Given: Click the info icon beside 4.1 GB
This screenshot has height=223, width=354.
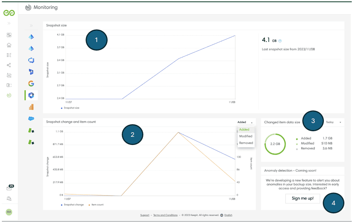Looking at the screenshot, I should pyautogui.click(x=280, y=41).
